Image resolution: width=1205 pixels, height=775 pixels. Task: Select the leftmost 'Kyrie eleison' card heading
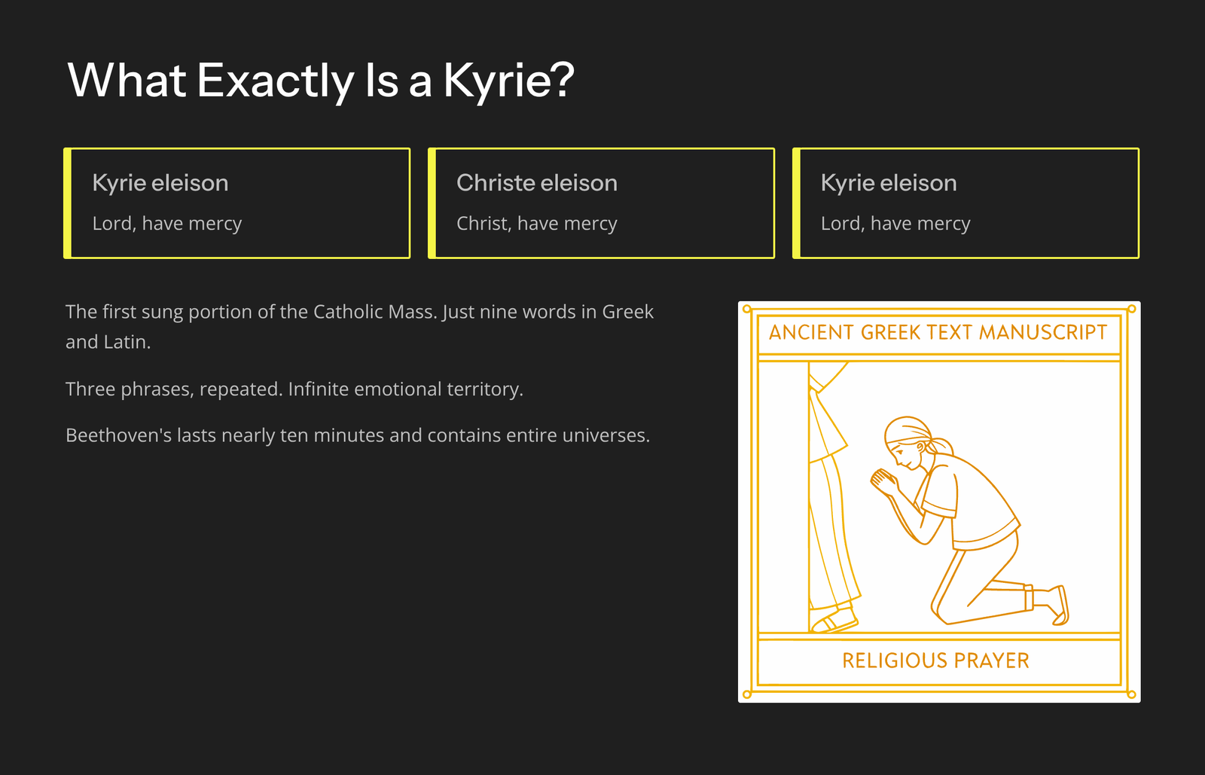pos(160,183)
